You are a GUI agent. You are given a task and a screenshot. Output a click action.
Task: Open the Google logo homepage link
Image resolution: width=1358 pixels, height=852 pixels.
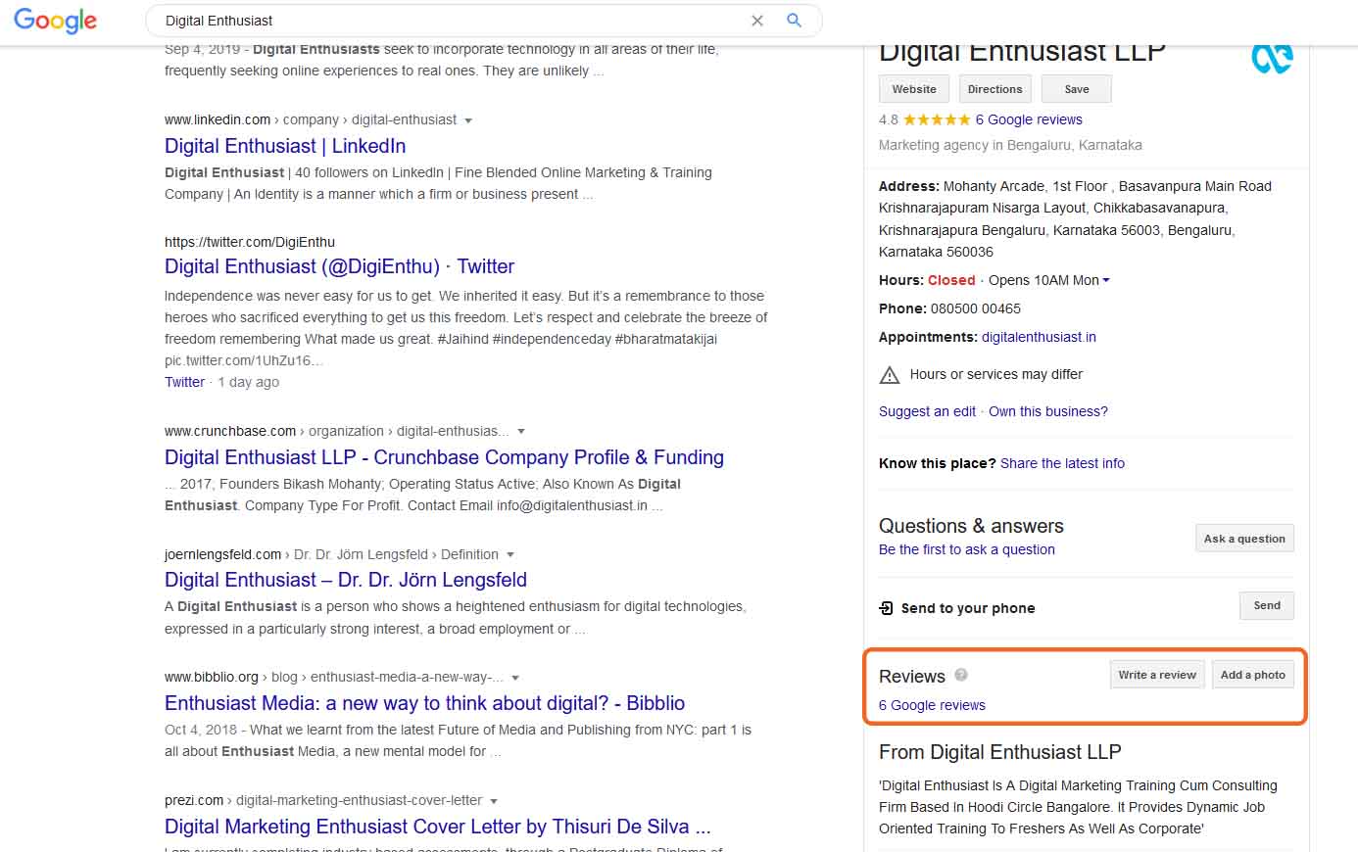tap(55, 21)
